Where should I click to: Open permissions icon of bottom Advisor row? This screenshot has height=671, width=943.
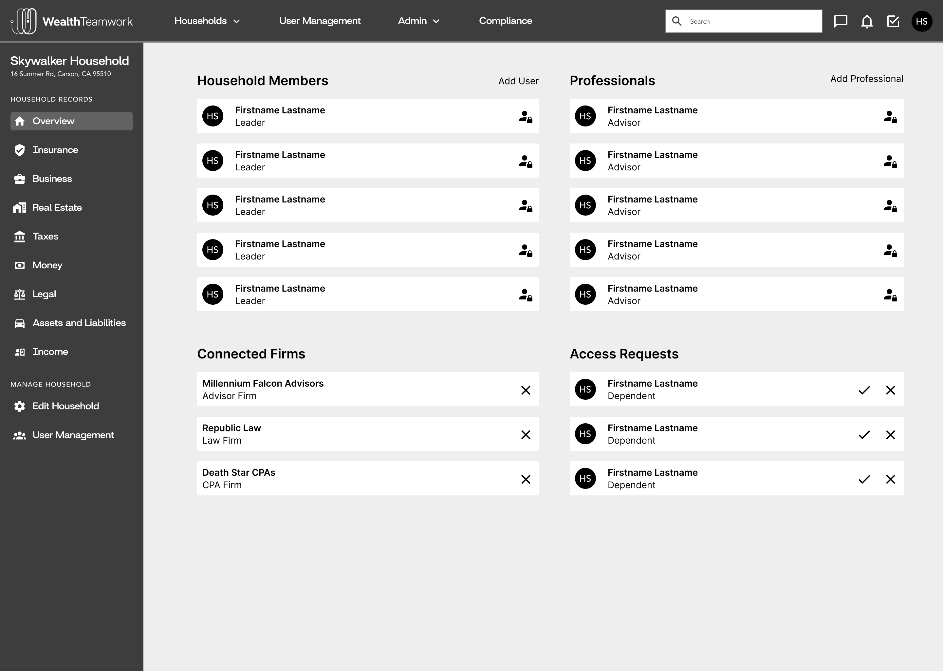pos(890,295)
